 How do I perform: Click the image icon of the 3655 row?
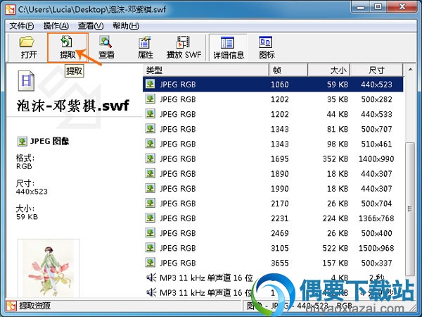click(151, 262)
